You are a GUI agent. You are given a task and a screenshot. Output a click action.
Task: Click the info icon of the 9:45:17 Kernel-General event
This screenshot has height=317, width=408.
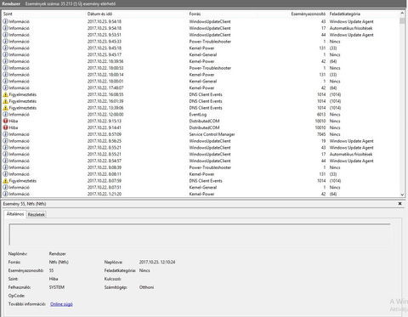point(5,54)
